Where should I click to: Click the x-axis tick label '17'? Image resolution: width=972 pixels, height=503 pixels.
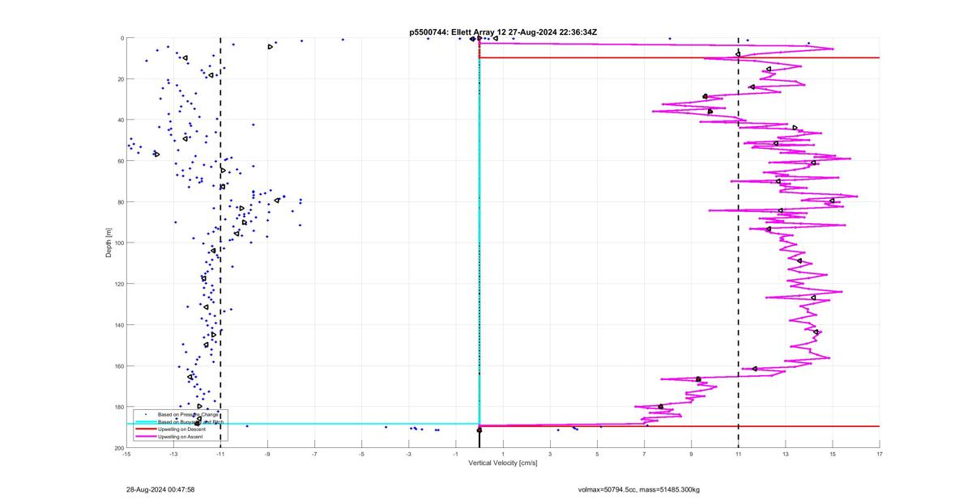[x=880, y=454]
